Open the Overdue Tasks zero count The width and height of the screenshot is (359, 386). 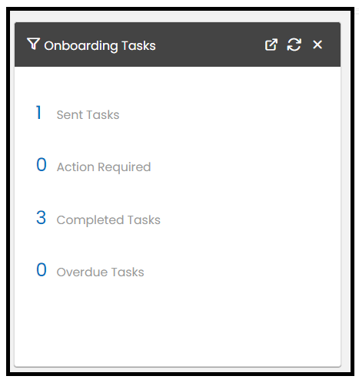pos(42,270)
